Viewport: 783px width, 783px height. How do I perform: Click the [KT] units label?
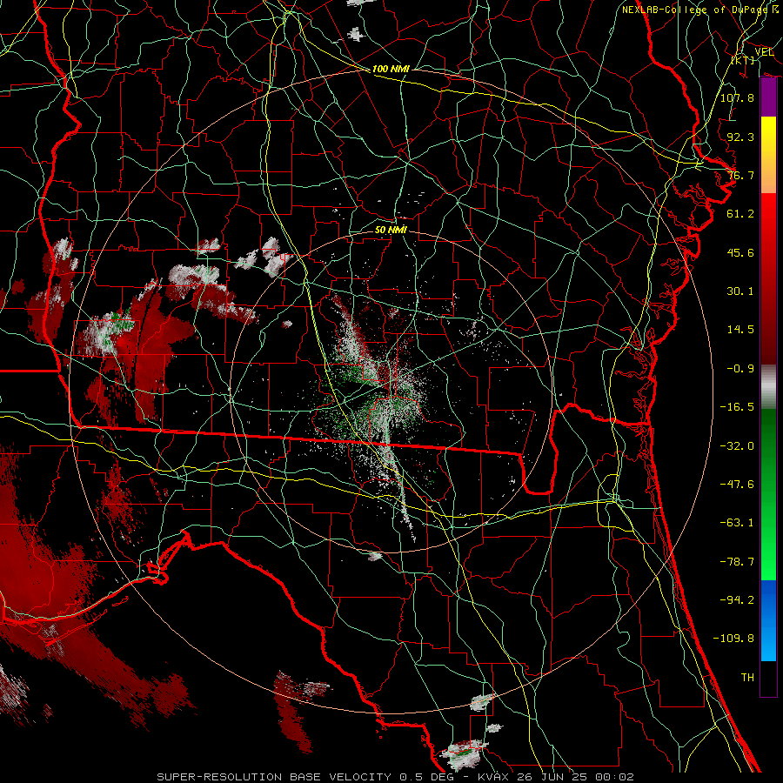743,60
